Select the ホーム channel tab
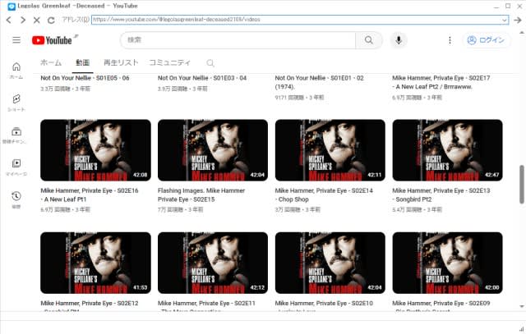The height and width of the screenshot is (334, 526). (x=51, y=62)
